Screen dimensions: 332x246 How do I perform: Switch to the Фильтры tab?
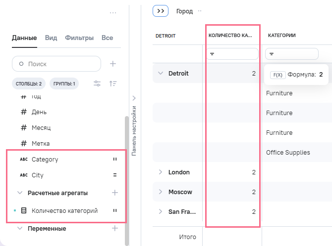pyautogui.click(x=79, y=38)
